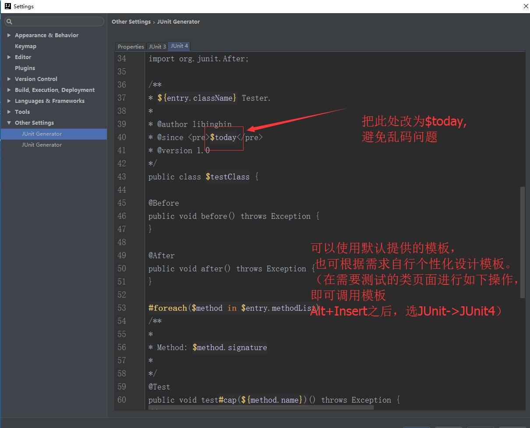The height and width of the screenshot is (428, 530).
Task: Close the Settings dialog
Action: click(526, 6)
